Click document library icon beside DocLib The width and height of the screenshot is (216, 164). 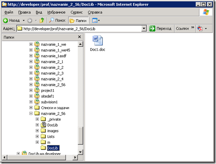point(43,125)
